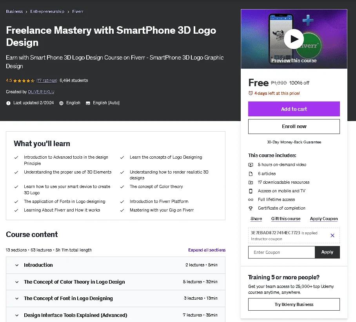Click the trophy certificate icon
356x322 pixels.
(251, 208)
